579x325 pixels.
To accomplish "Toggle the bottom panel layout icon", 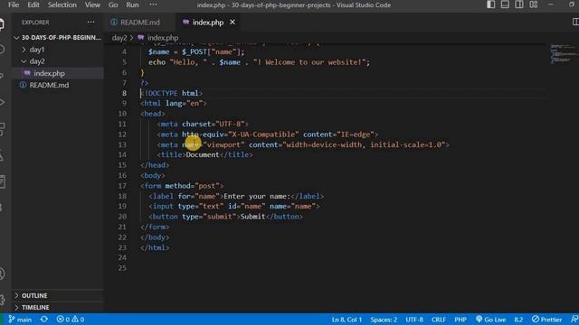I will 505,5.
